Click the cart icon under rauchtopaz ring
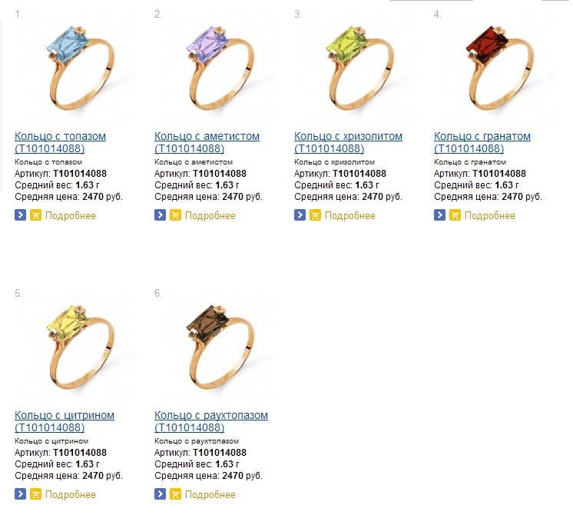The height and width of the screenshot is (525, 573). (175, 494)
